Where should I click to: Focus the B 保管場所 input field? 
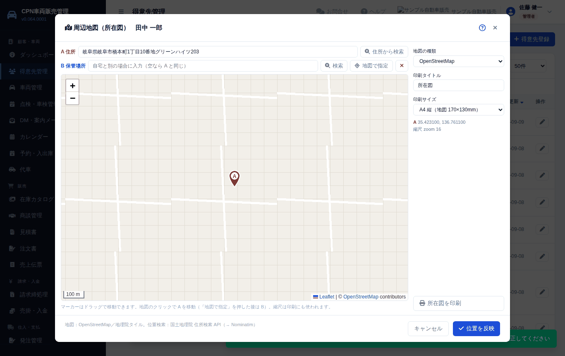(203, 66)
